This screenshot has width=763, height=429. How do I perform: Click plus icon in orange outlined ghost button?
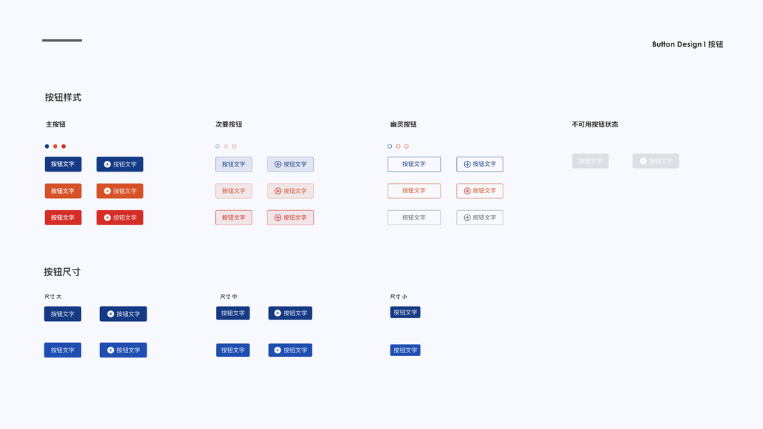468,191
